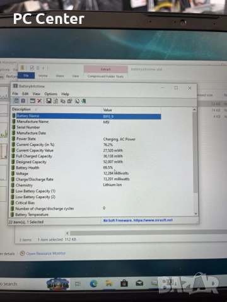Image resolution: width=227 pixels, height=302 pixels.
Task: Select the Critical Bias row
Action: coord(86,203)
